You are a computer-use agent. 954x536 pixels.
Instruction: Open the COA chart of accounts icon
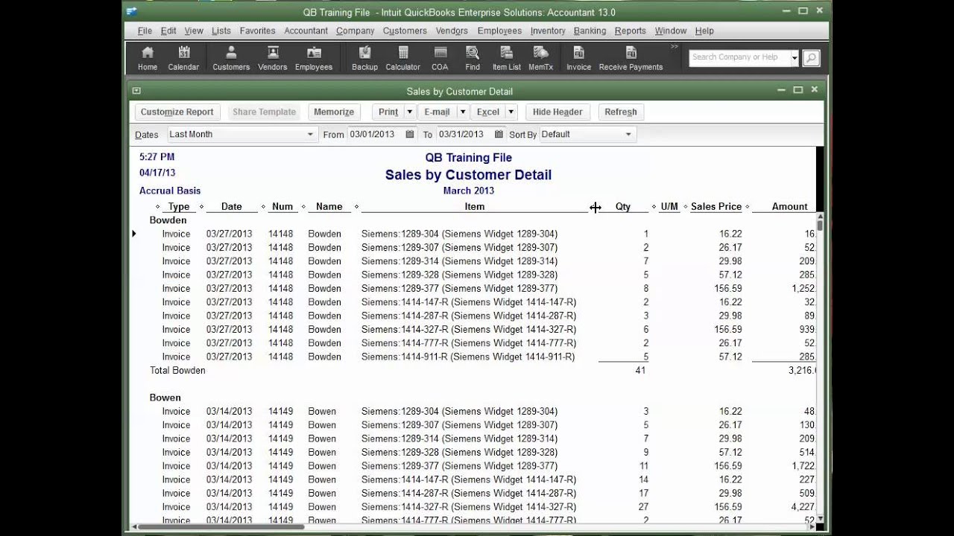(x=440, y=58)
